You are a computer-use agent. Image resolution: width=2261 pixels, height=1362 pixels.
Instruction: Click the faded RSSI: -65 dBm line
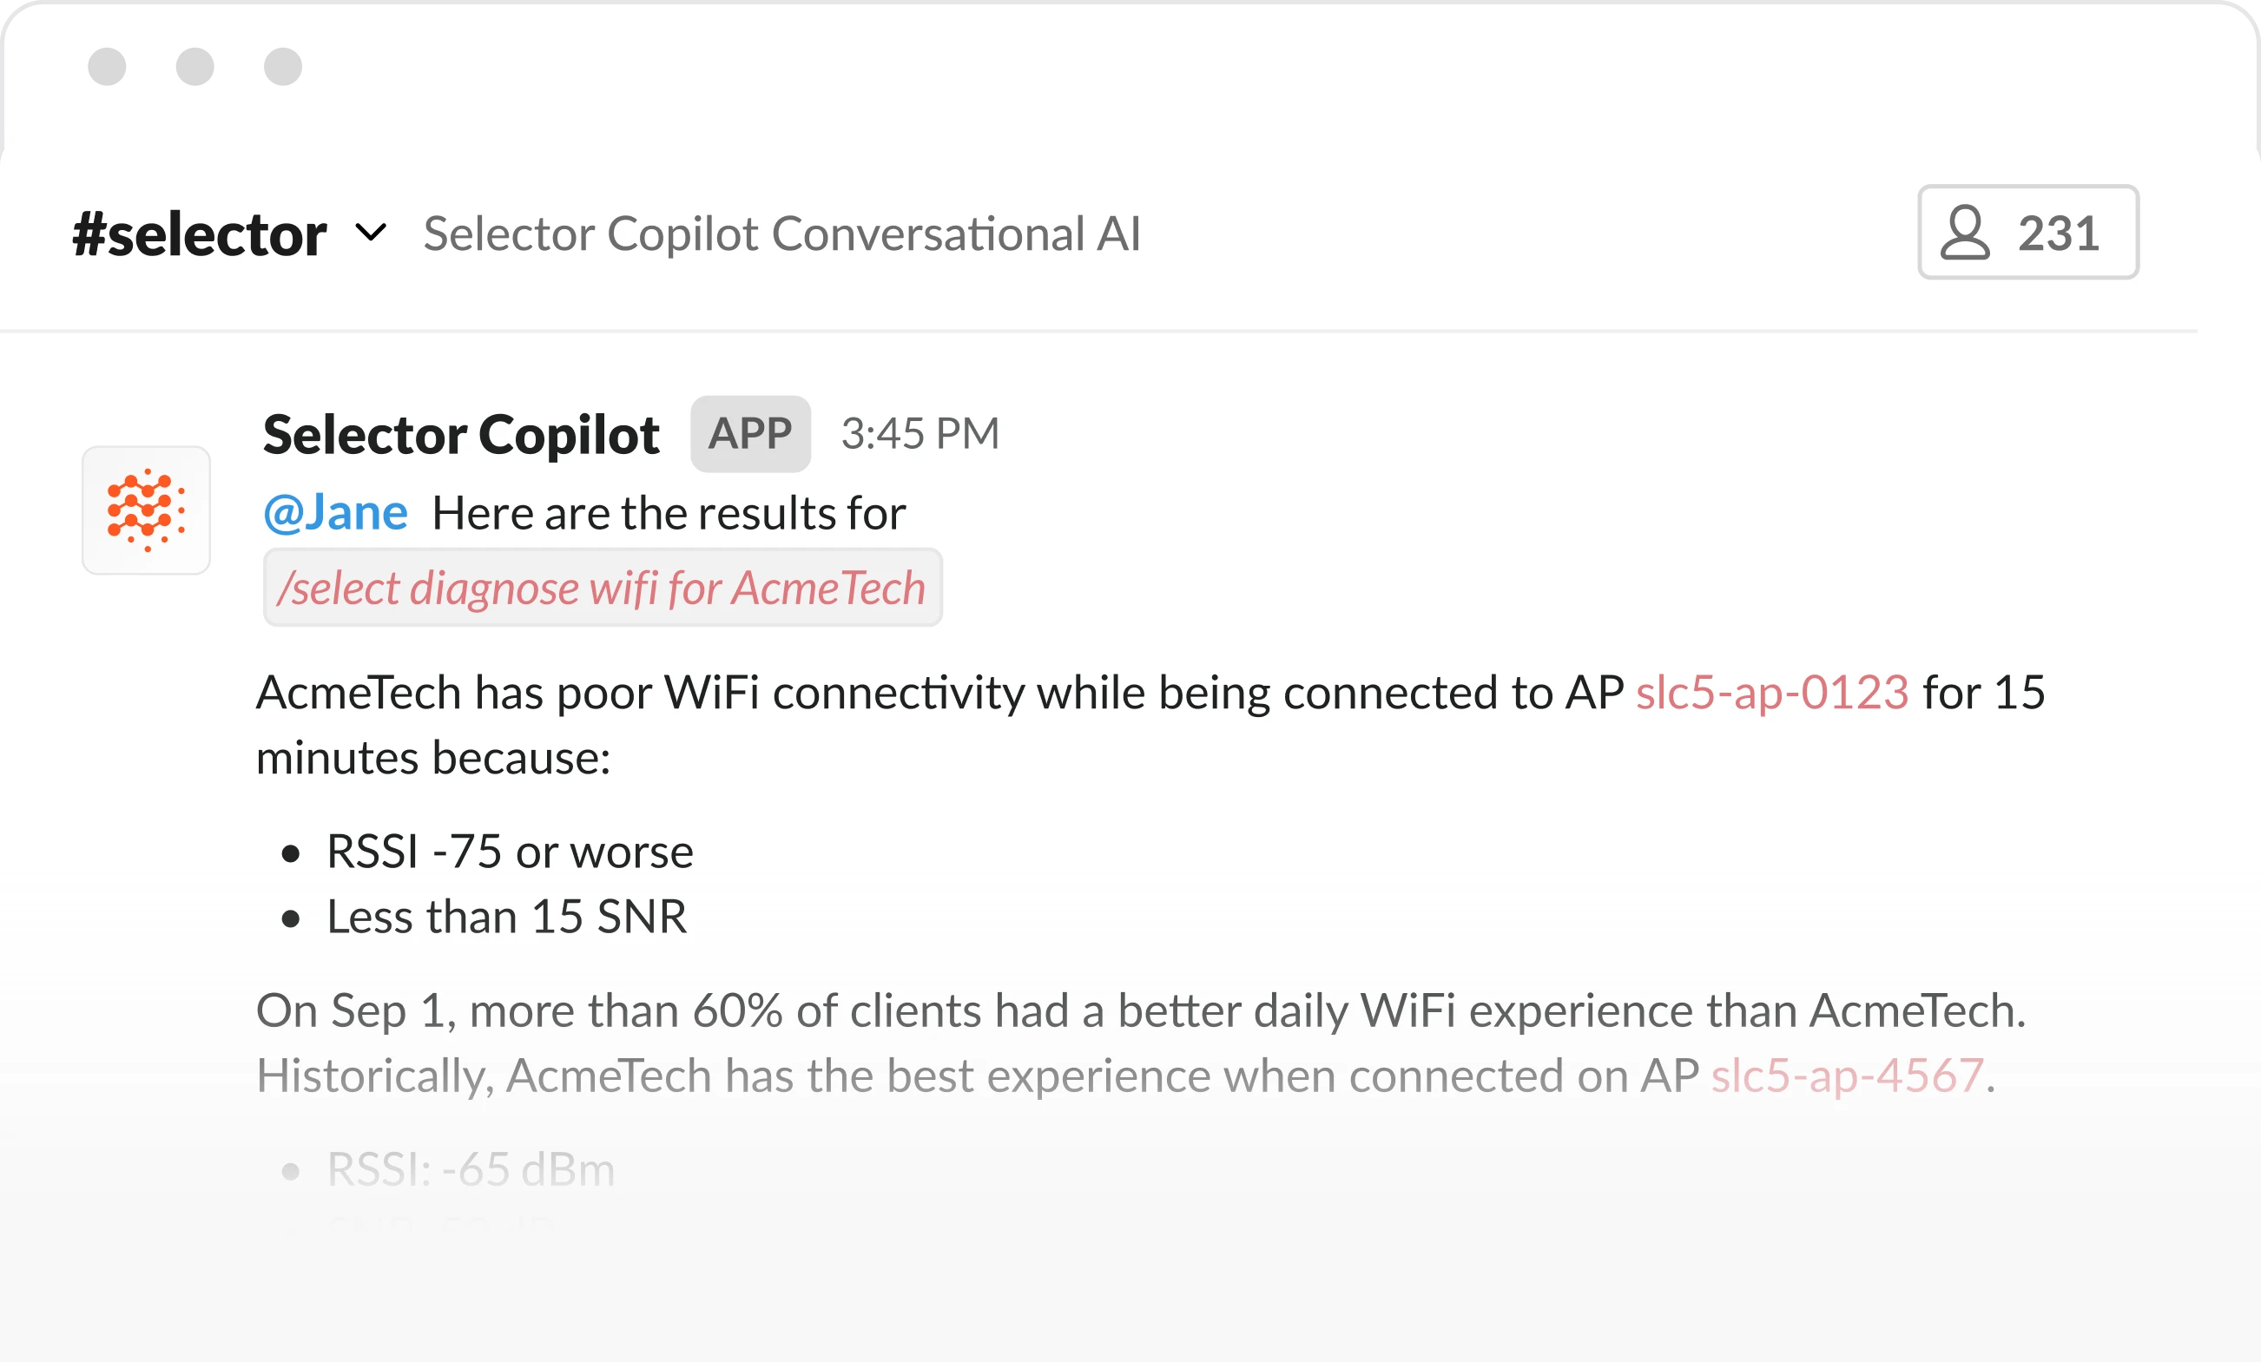(x=471, y=1168)
